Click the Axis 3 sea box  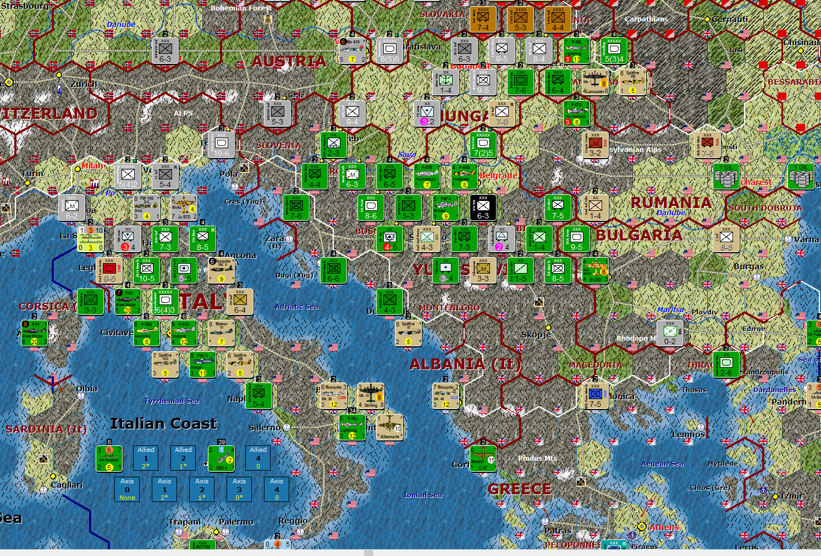pyautogui.click(x=239, y=489)
